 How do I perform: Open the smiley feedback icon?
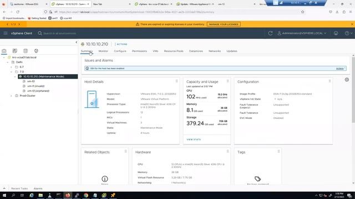pos(336,33)
